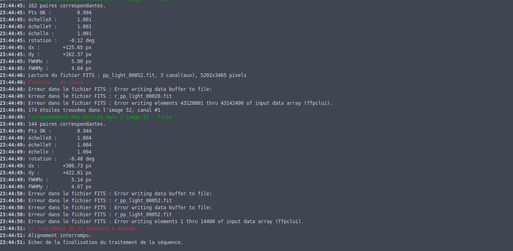Click the "162 paires correspondantes" log line
This screenshot has height=251, width=513.
pos(67,6)
